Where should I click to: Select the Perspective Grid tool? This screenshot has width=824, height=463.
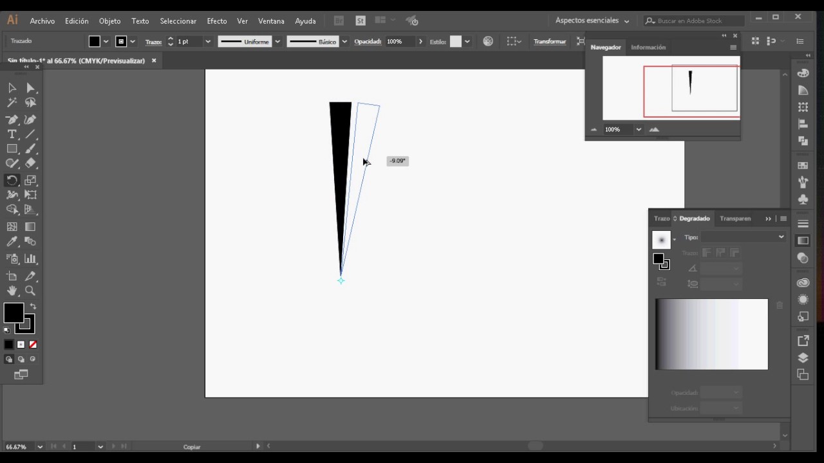coord(31,210)
